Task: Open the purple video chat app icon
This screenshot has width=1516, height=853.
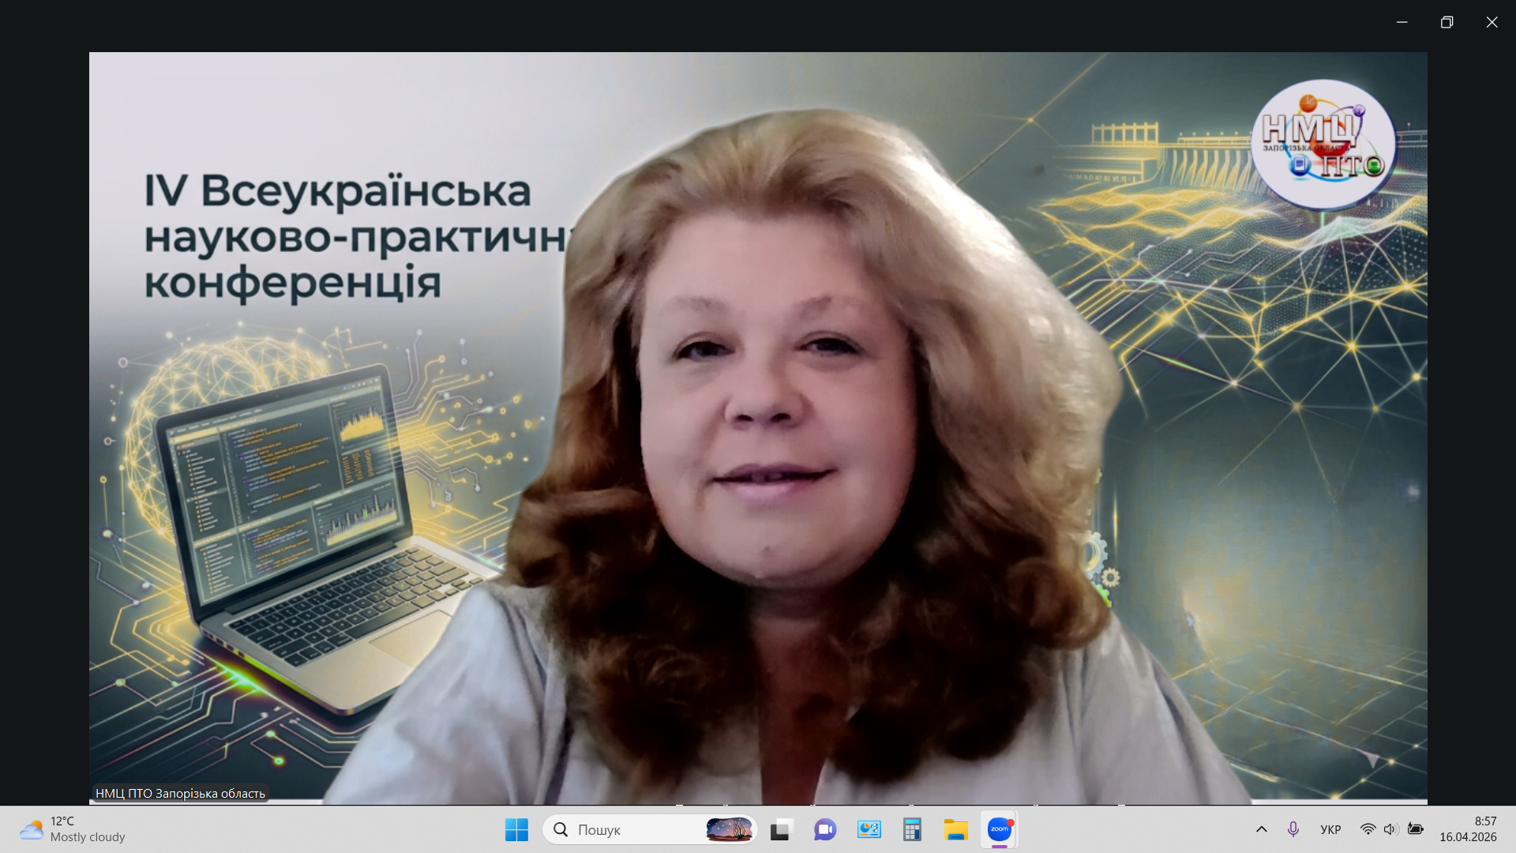Action: point(825,829)
